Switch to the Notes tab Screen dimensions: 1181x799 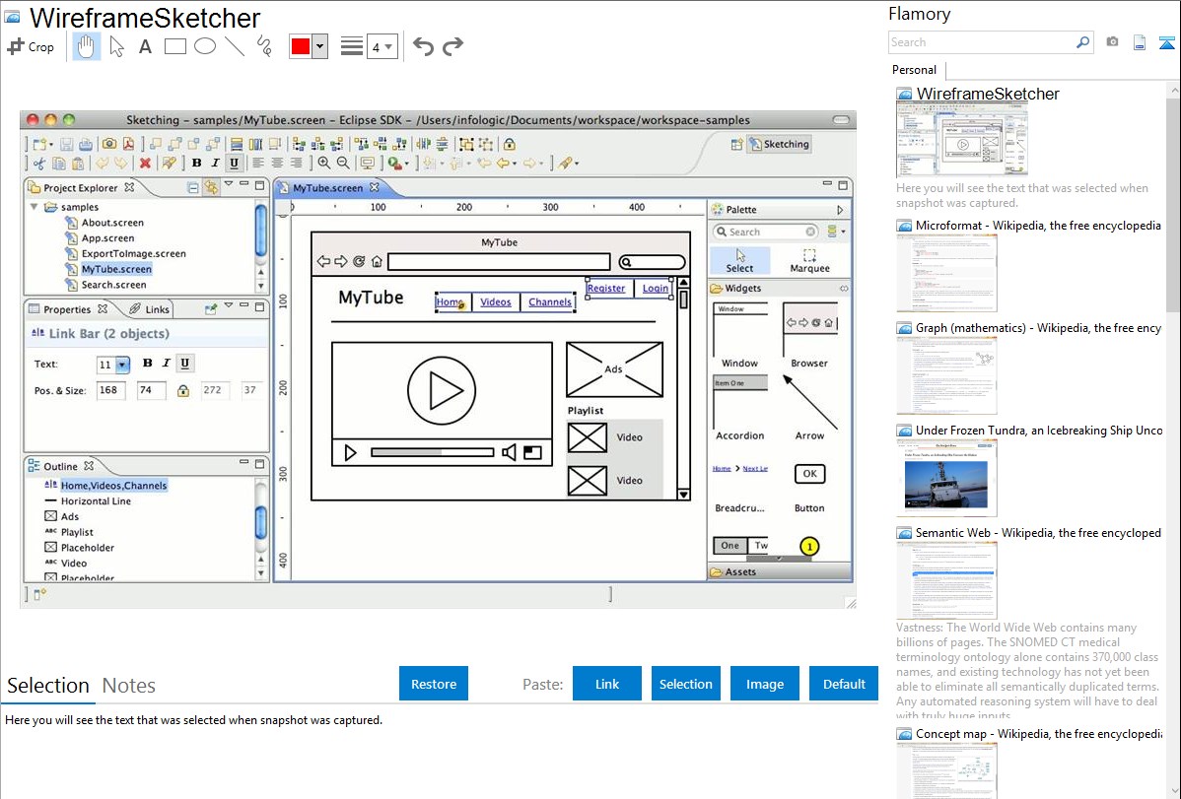coord(129,686)
